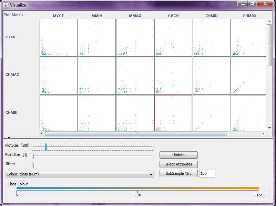The width and height of the screenshot is (276, 206).
Task: Click the MMIN column header
Action: 96,16
